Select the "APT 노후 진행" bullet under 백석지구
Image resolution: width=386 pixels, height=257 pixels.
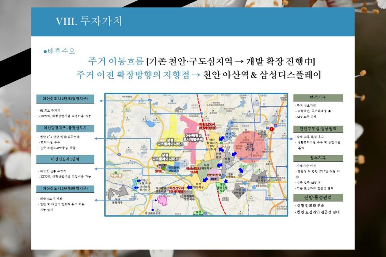point(306,117)
